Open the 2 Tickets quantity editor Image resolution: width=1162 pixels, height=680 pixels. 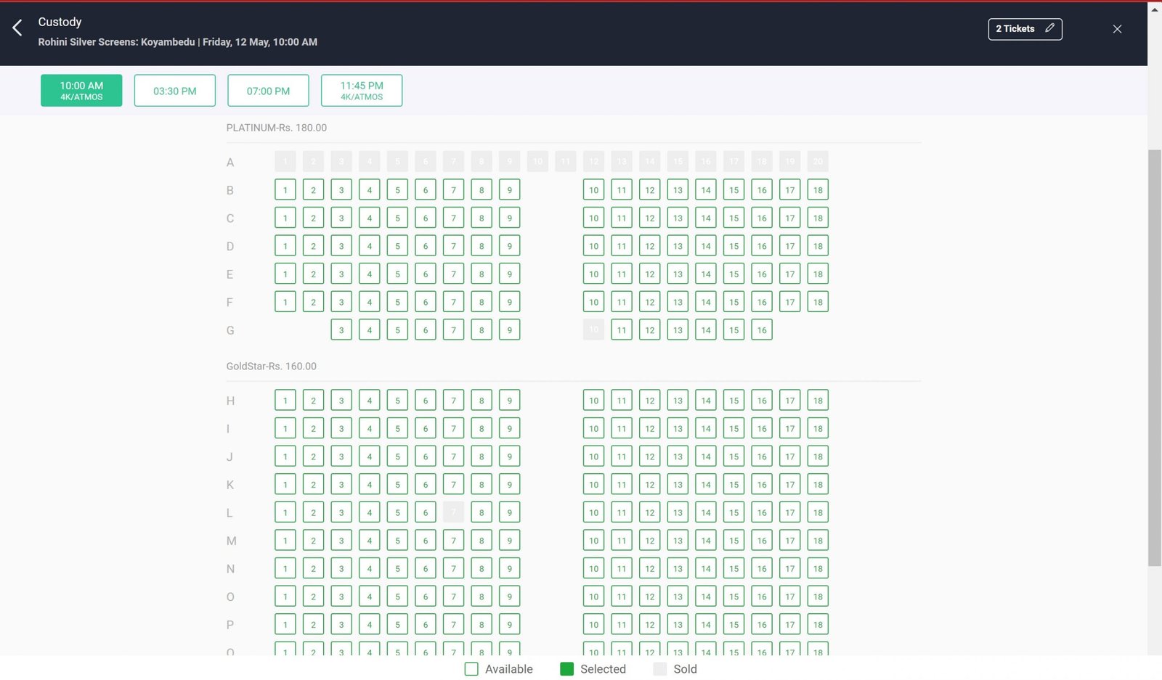click(x=1025, y=29)
